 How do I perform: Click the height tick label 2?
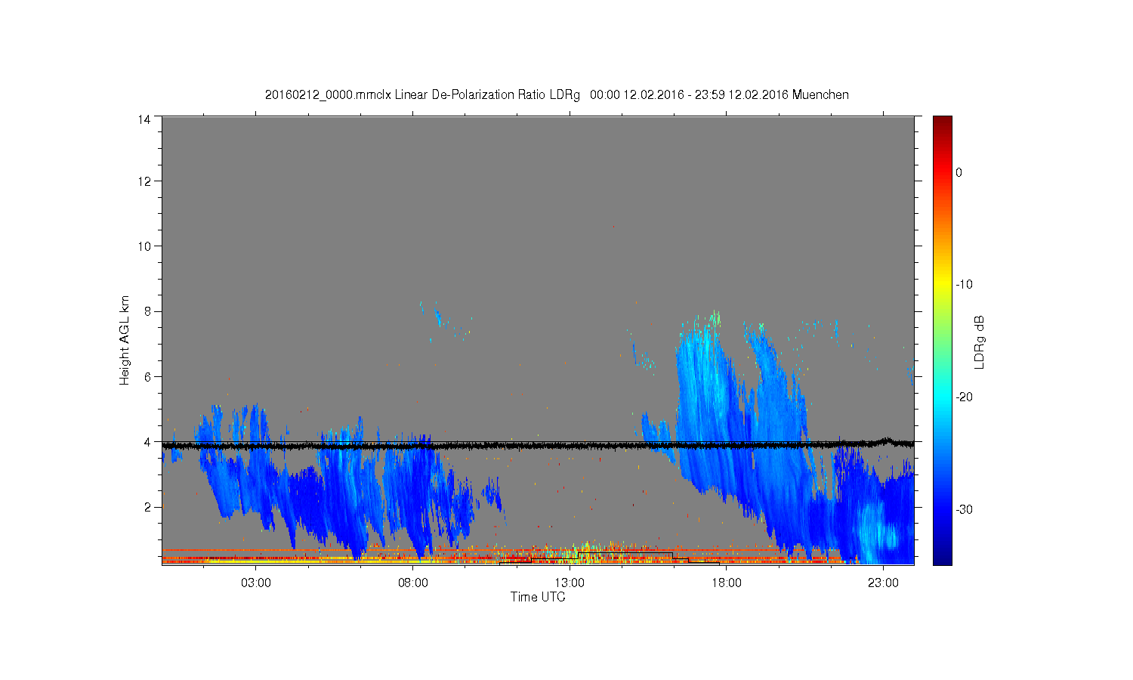click(x=148, y=506)
